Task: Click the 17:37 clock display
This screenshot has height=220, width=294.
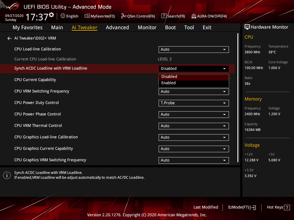Action: [x=37, y=17]
